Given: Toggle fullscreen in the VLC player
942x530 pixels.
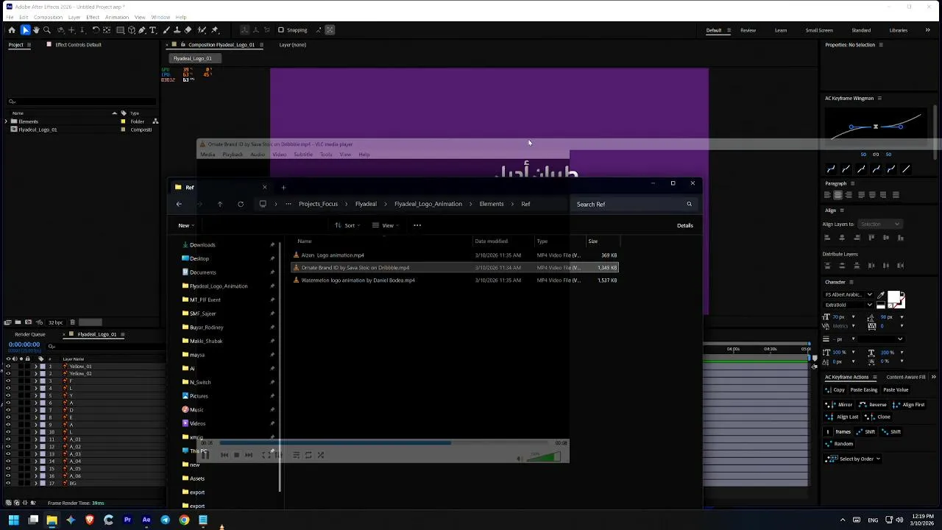Looking at the screenshot, I should 266,455.
